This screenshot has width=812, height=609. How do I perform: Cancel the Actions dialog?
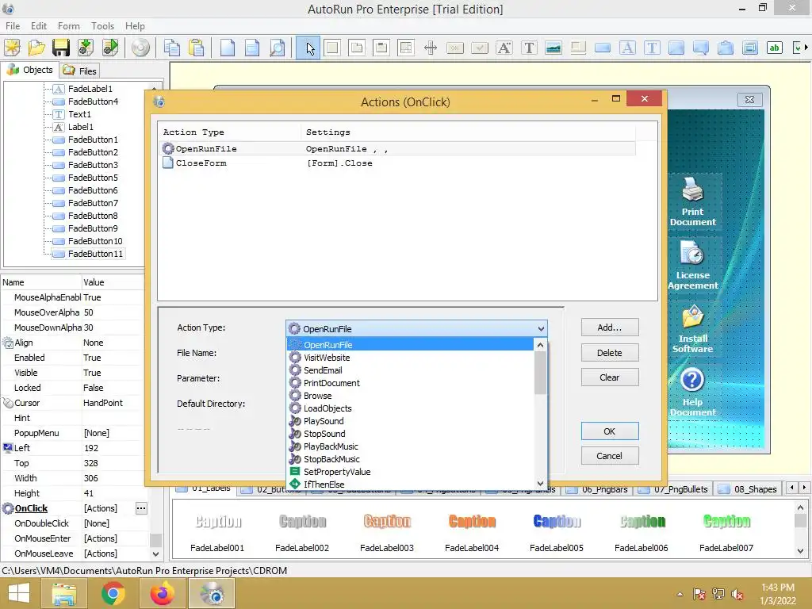coord(610,456)
